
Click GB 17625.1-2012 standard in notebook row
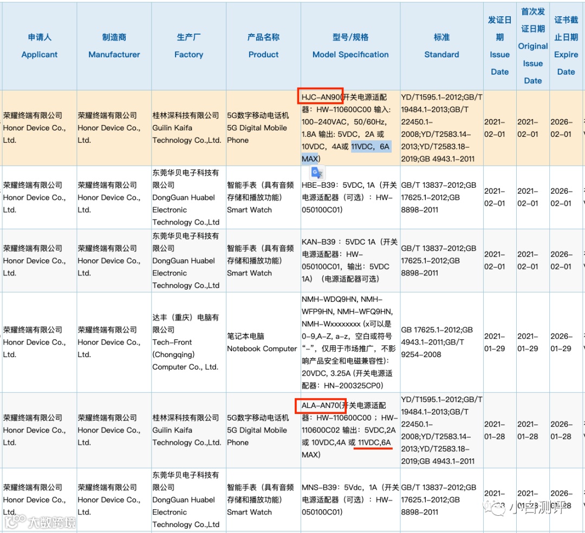click(x=442, y=342)
